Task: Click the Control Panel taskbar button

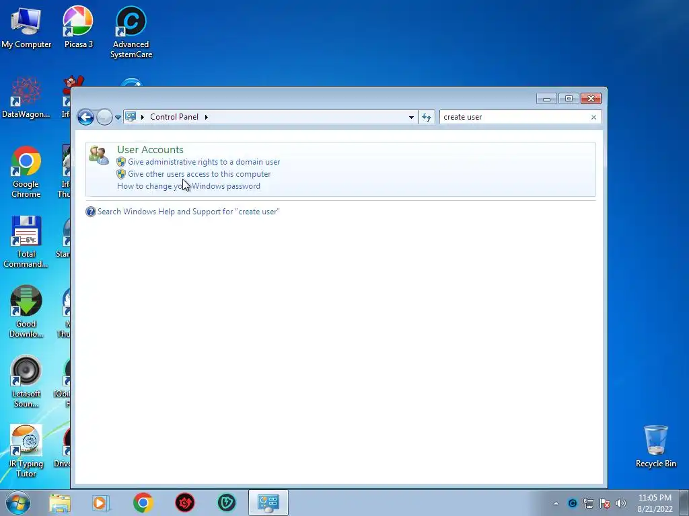Action: (x=268, y=503)
